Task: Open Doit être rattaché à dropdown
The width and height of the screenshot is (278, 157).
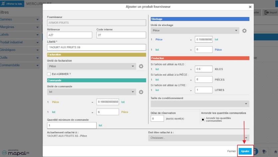Action: [x=199, y=138]
